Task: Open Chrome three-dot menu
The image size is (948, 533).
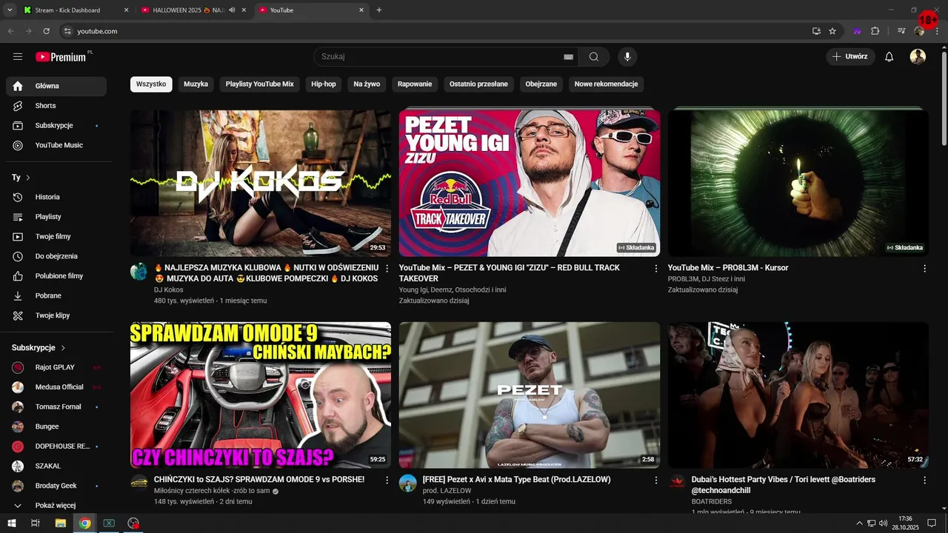Action: (x=935, y=31)
